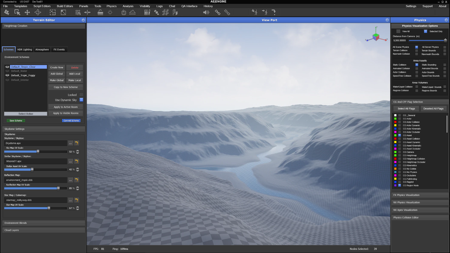
Task: Click the Skydome.apx file input field
Action: [36, 143]
